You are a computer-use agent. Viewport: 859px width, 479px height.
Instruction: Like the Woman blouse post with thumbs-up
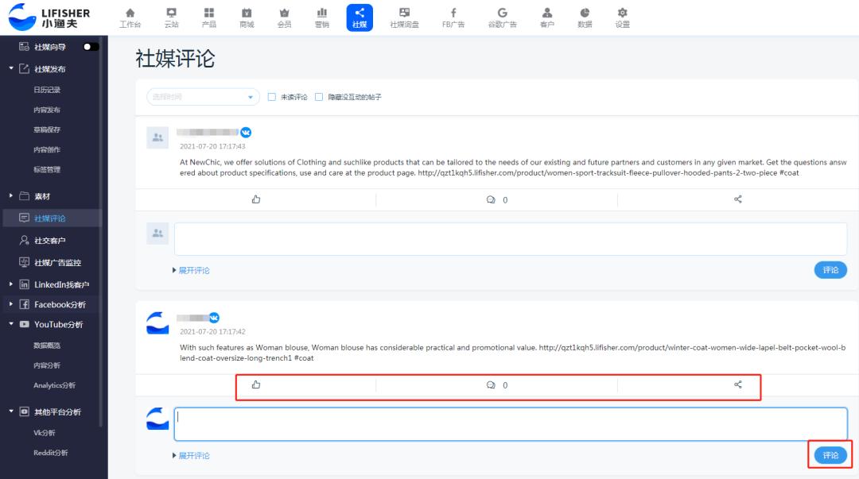pyautogui.click(x=256, y=384)
